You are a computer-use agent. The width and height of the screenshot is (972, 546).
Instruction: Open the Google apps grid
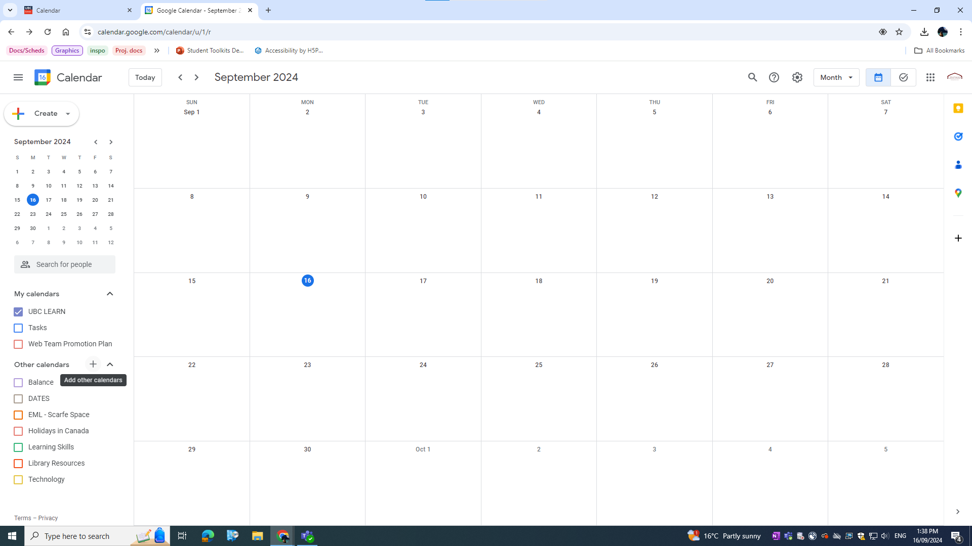930,77
